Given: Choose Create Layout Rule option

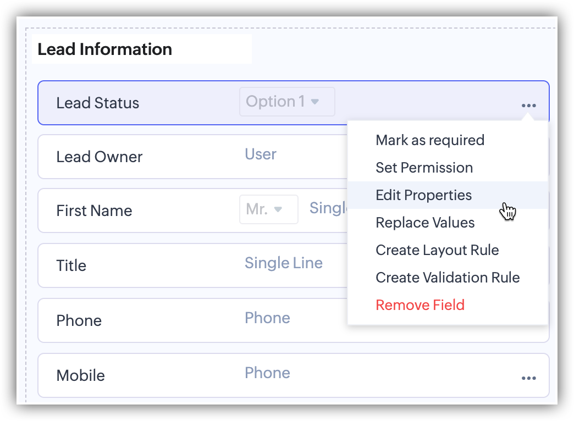Looking at the screenshot, I should [437, 250].
